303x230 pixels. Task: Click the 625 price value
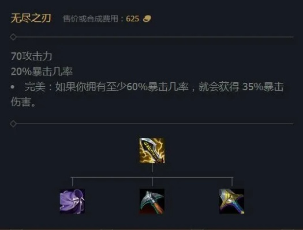(x=133, y=19)
